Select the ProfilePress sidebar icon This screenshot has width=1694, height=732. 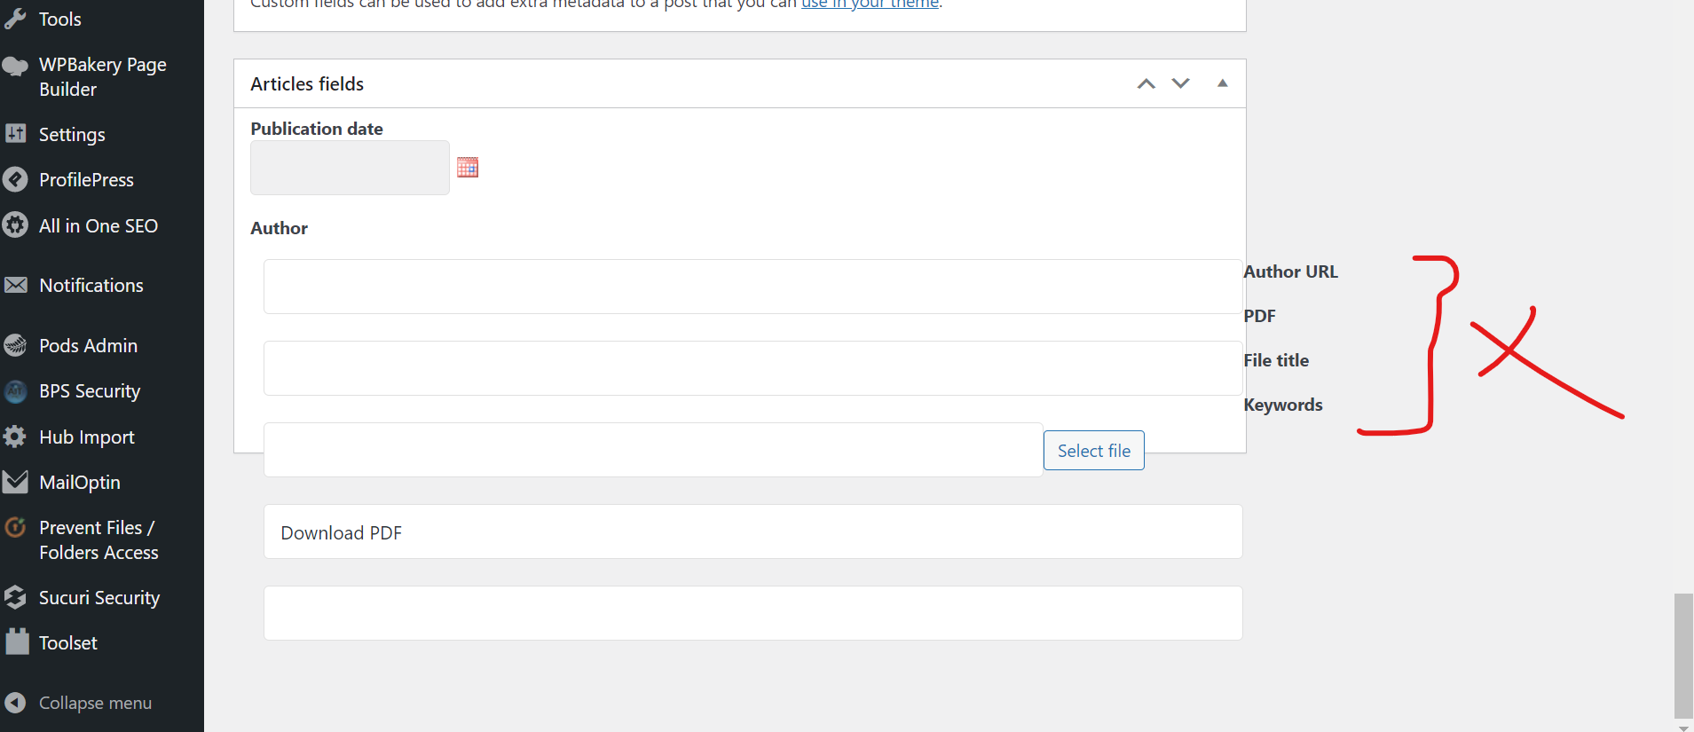coord(15,179)
